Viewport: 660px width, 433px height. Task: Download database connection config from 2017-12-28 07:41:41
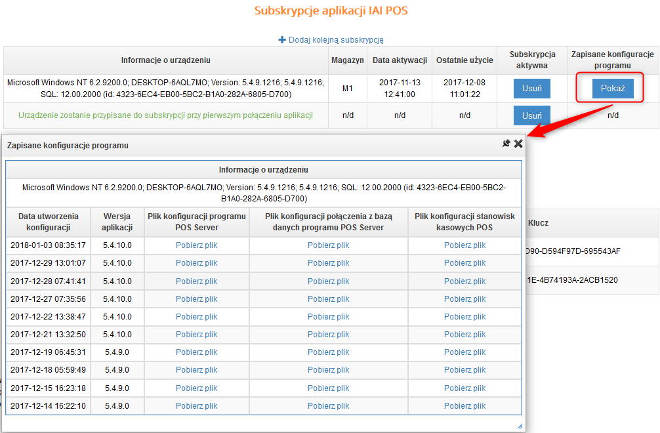click(328, 281)
